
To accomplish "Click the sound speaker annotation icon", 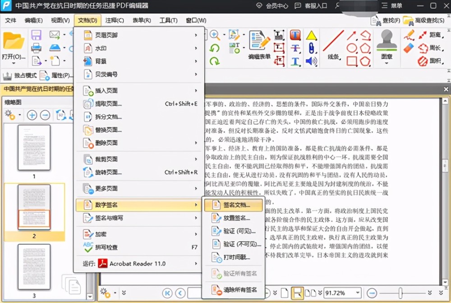I will pos(312,61).
